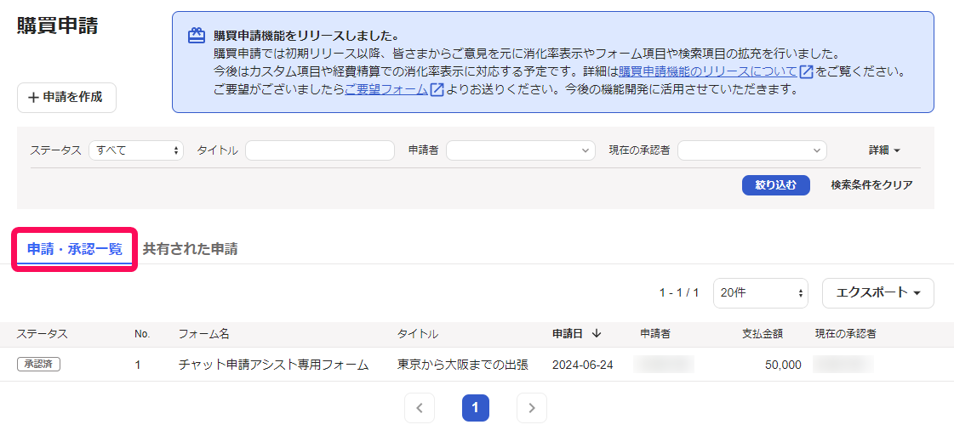
Task: Open the 20件 page size dropdown
Action: click(x=761, y=292)
